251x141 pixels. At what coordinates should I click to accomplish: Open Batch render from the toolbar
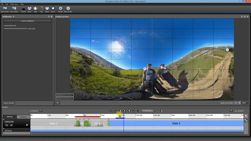coord(68,9)
